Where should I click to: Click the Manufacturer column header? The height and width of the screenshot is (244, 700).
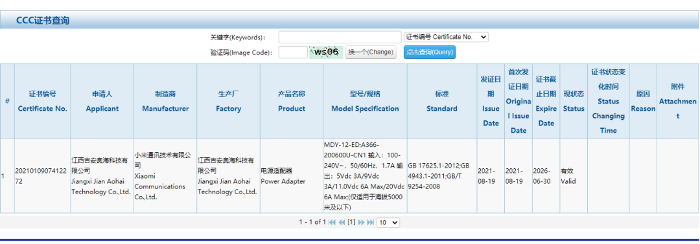[x=165, y=101]
